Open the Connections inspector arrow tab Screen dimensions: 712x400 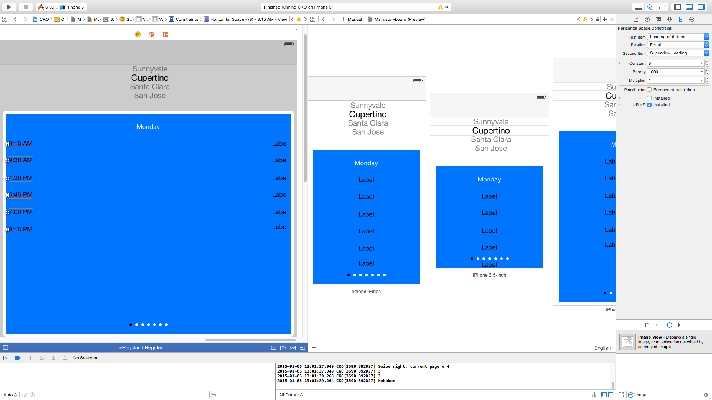pyautogui.click(x=692, y=19)
